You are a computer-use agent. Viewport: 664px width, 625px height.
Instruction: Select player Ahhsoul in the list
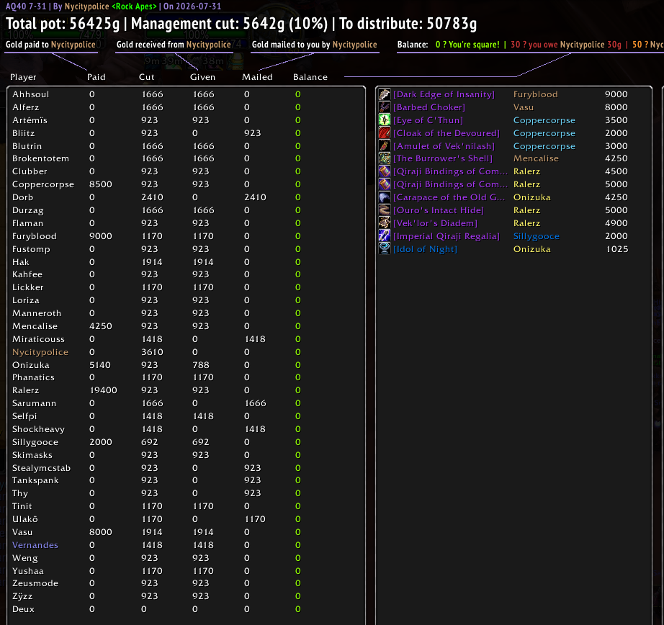click(30, 94)
